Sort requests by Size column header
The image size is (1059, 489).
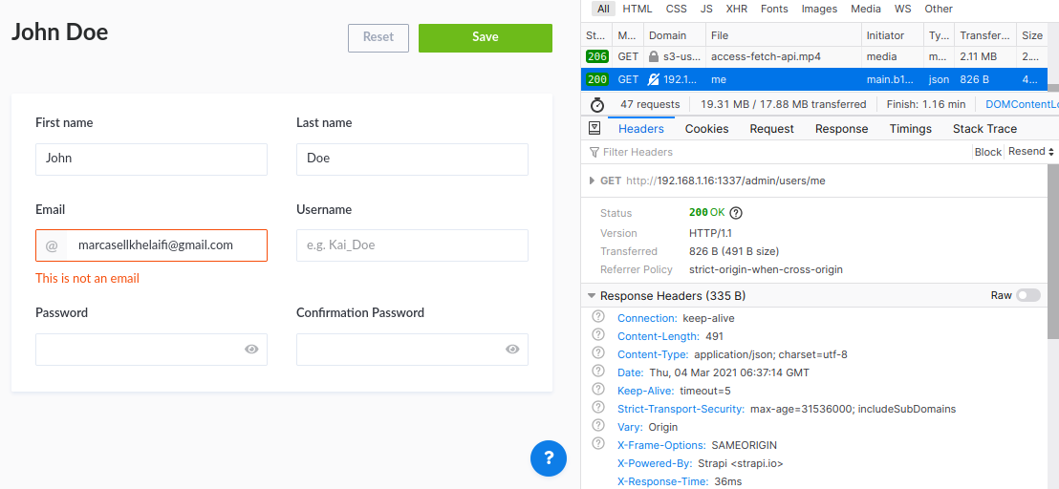[1033, 35]
